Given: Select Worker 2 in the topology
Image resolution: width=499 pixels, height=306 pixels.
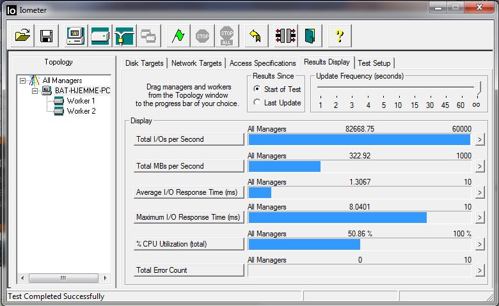Looking at the screenshot, I should 81,111.
